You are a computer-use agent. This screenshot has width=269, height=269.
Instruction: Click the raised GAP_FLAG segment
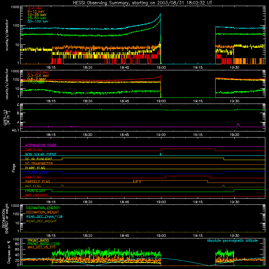pyautogui.click(x=188, y=149)
